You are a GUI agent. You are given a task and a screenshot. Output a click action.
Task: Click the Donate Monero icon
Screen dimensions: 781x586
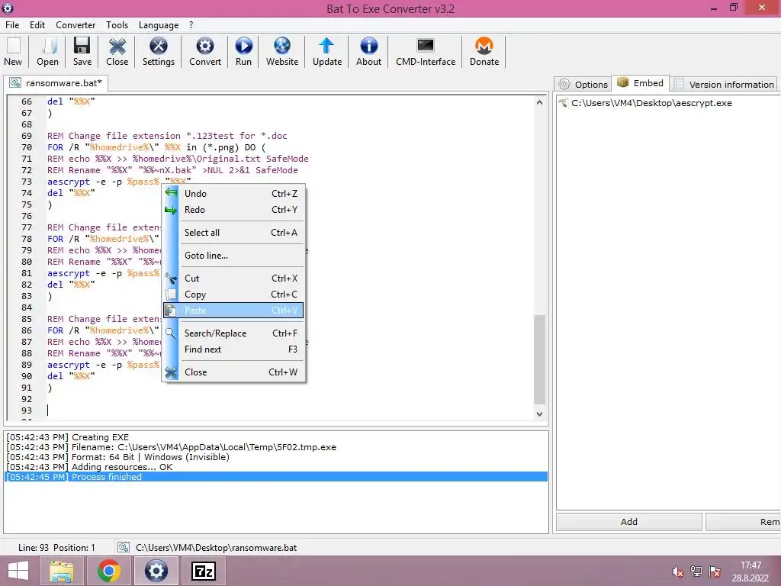pyautogui.click(x=484, y=51)
